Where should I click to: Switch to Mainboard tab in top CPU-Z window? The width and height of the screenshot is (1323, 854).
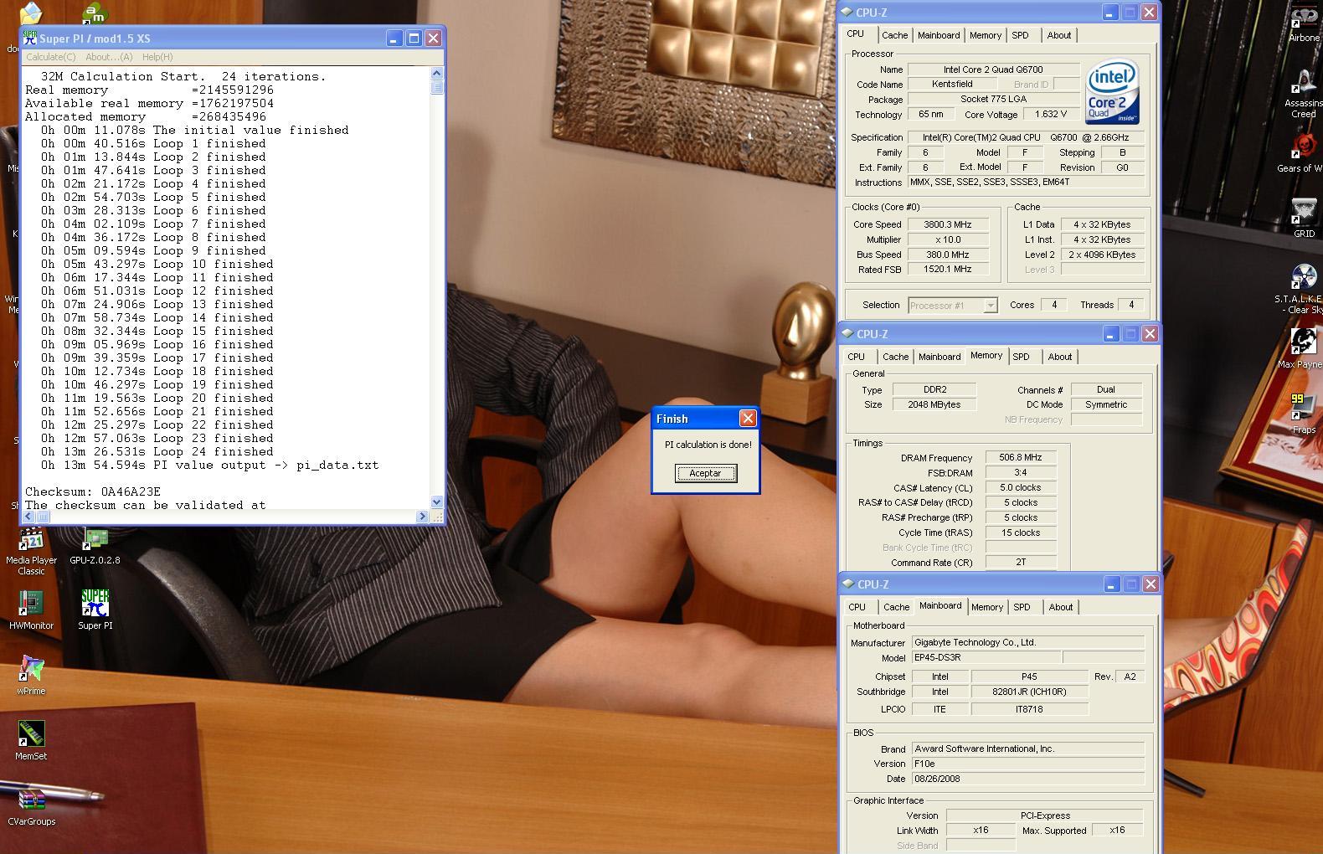[939, 35]
